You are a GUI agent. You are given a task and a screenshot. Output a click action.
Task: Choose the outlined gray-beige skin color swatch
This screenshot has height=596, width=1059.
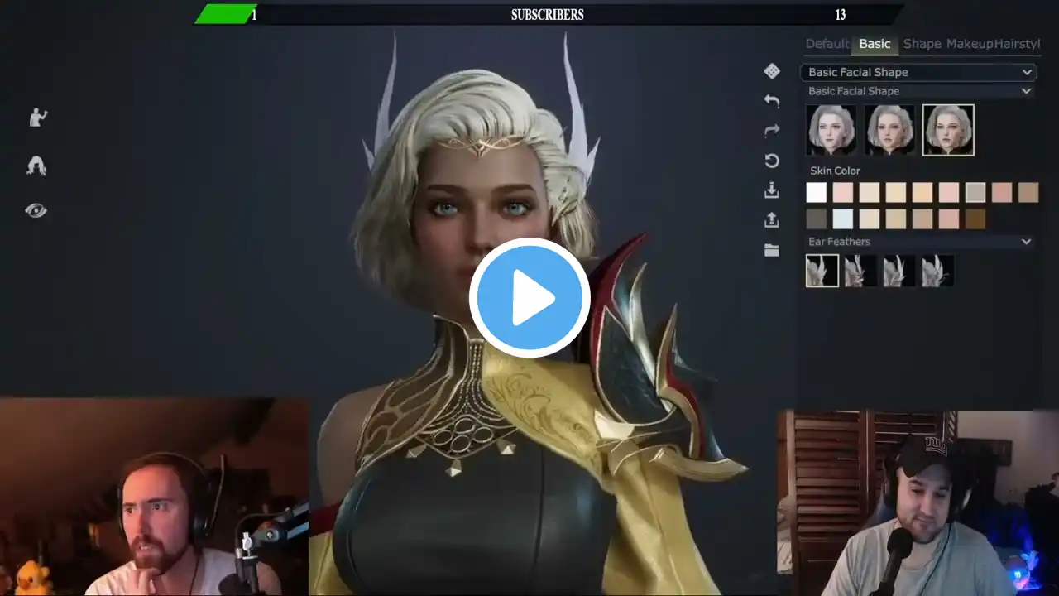point(975,193)
